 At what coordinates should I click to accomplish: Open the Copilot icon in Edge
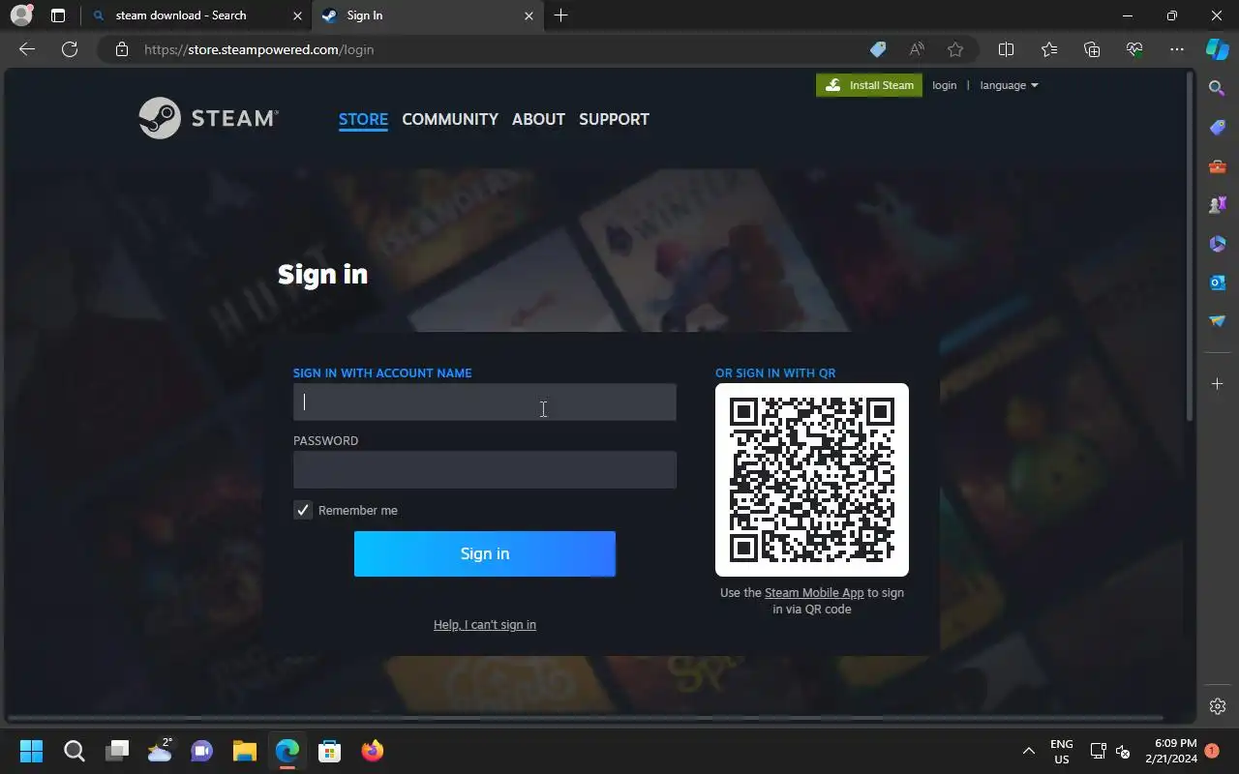pyautogui.click(x=1218, y=49)
